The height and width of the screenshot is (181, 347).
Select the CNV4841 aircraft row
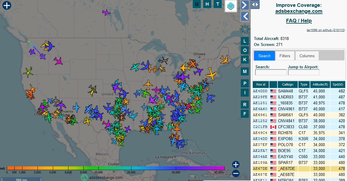(299, 121)
